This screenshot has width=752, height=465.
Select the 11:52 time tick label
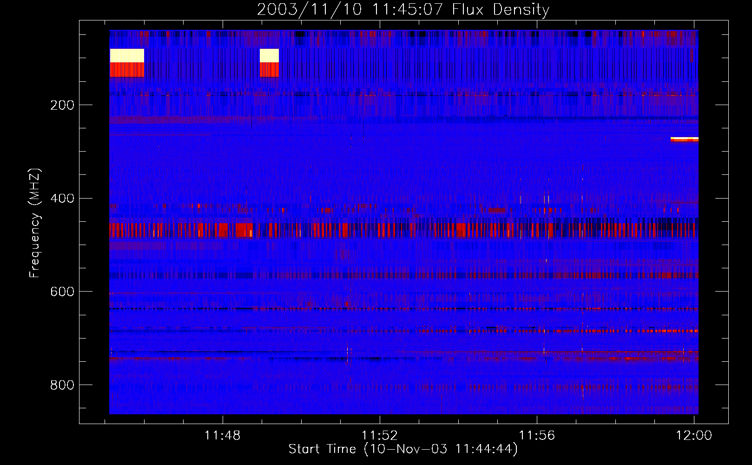click(380, 435)
